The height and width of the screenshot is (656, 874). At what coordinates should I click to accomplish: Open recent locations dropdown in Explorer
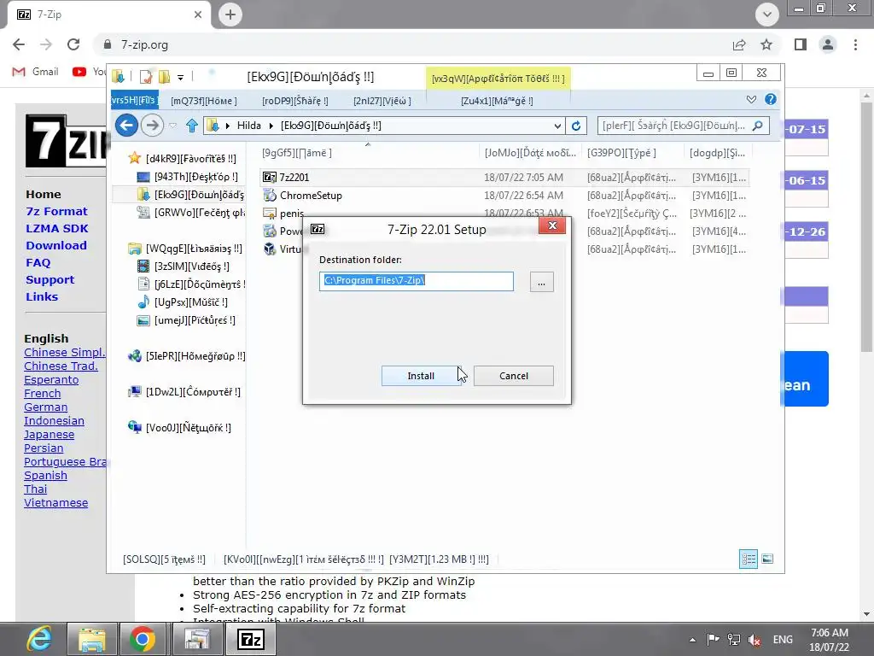(x=172, y=126)
